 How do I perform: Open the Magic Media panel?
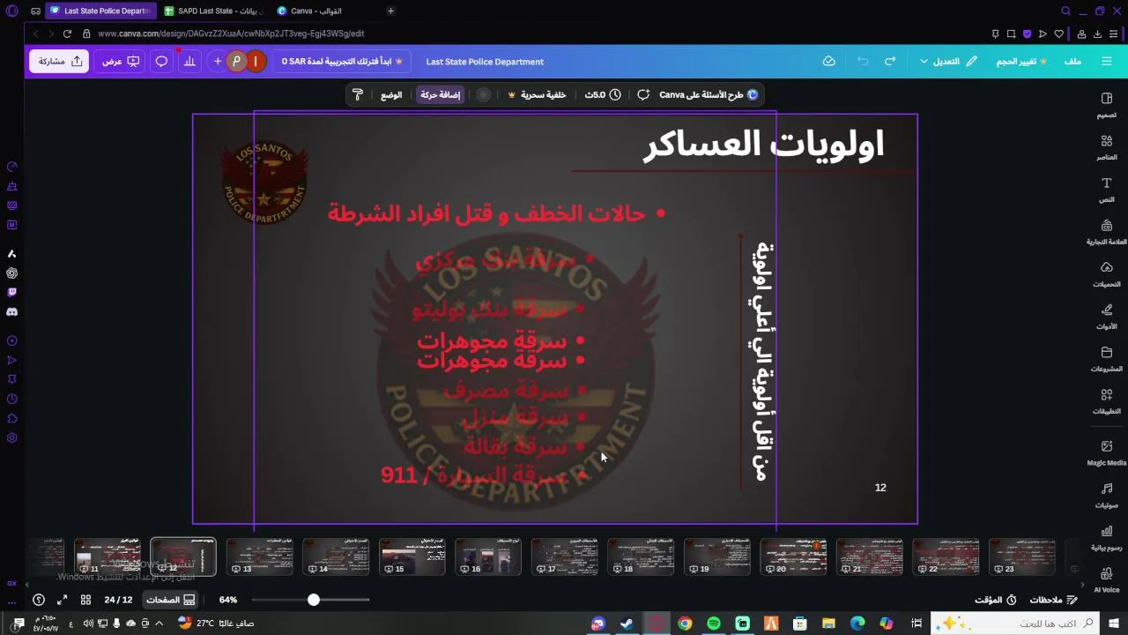[x=1107, y=453]
